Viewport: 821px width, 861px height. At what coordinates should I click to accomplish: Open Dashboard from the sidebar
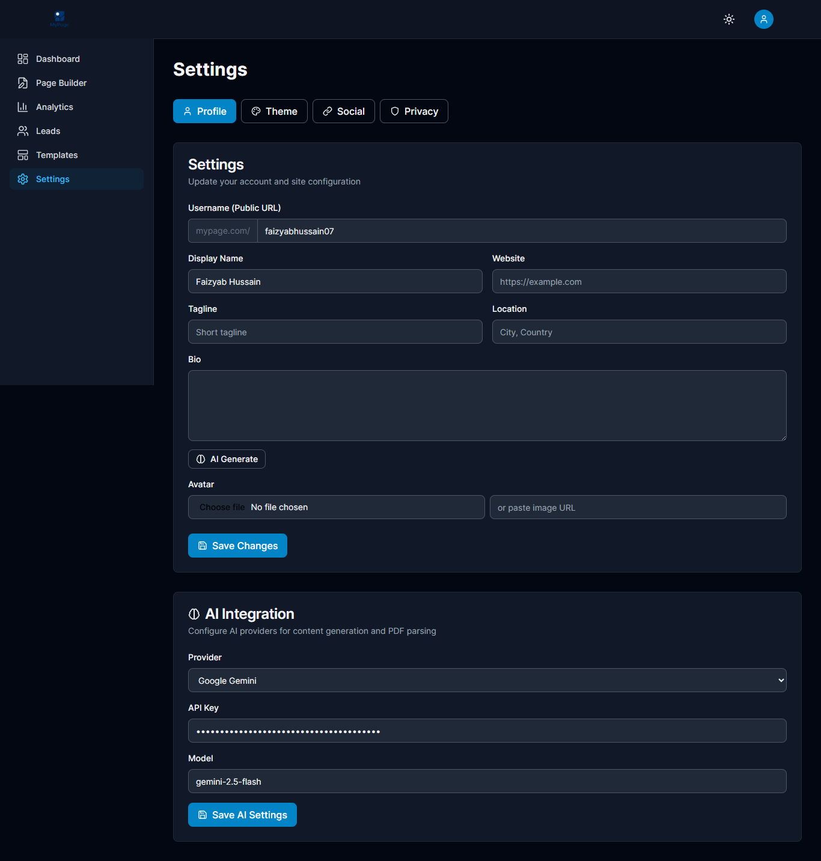pos(57,58)
